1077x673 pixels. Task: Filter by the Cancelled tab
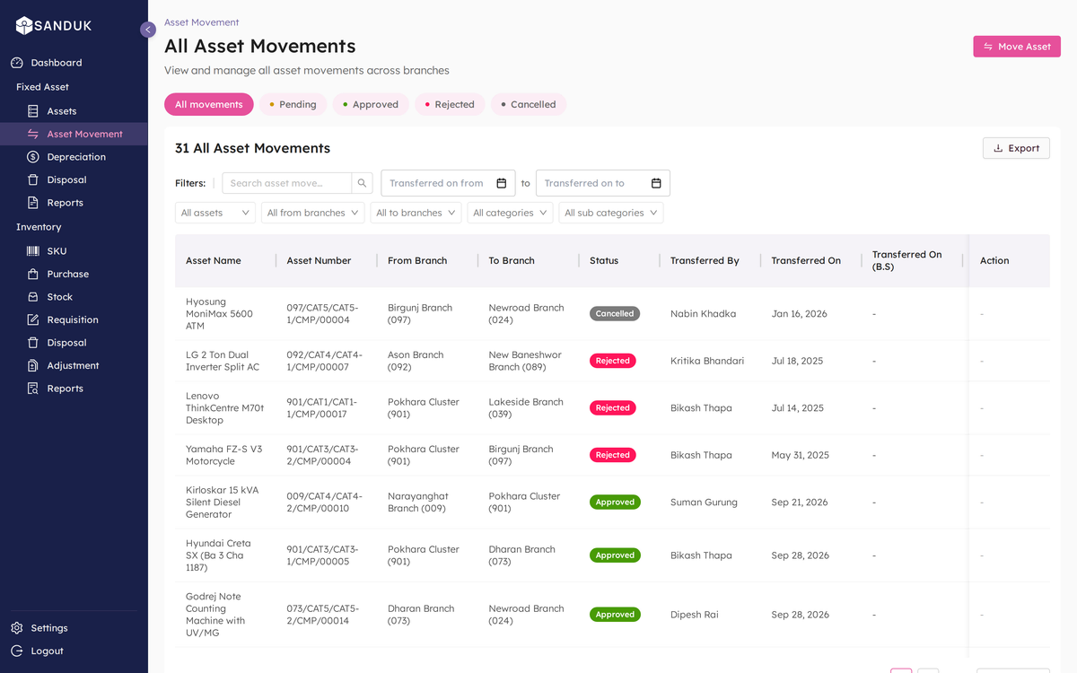[x=529, y=104]
